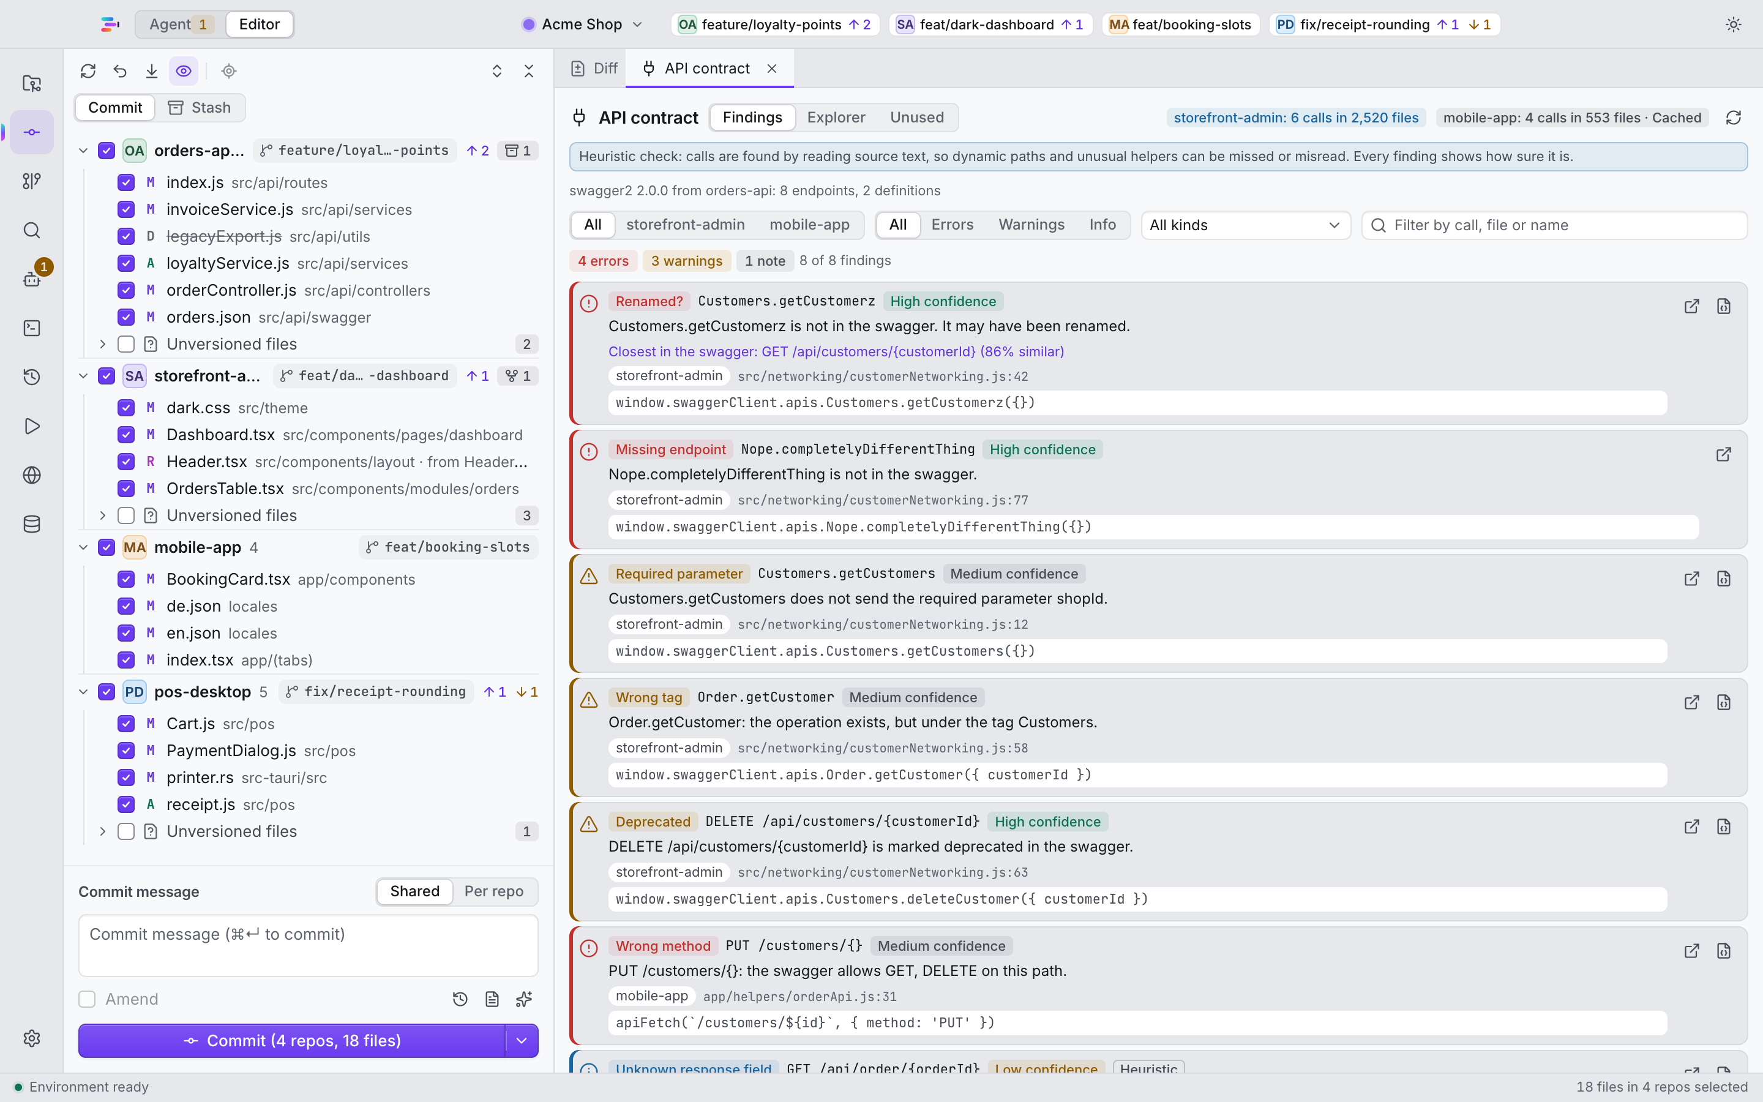Image resolution: width=1763 pixels, height=1102 pixels.
Task: Open the terminal icon in left sidebar
Action: click(31, 328)
